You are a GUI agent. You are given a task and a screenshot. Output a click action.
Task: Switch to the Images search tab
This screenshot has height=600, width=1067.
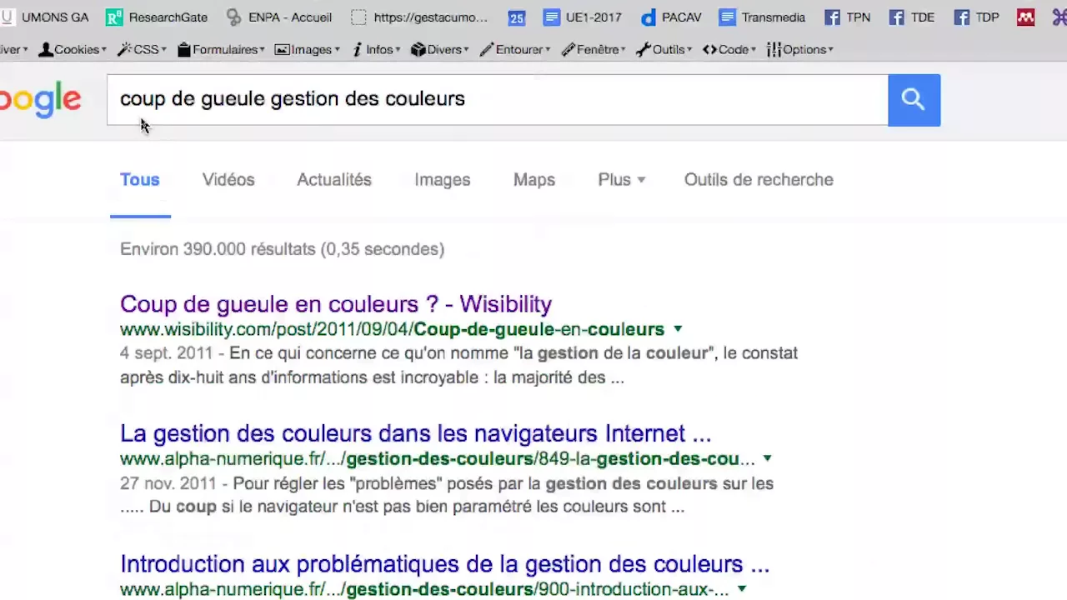pyautogui.click(x=443, y=180)
